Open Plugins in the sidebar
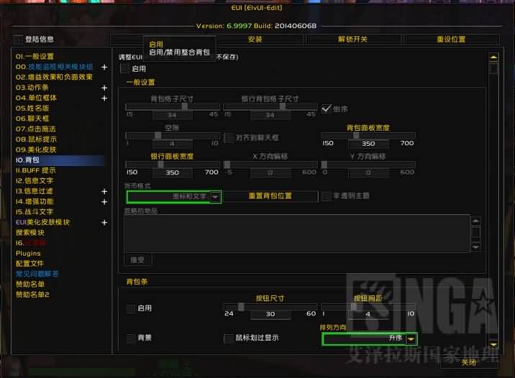515x378 pixels. coord(28,253)
